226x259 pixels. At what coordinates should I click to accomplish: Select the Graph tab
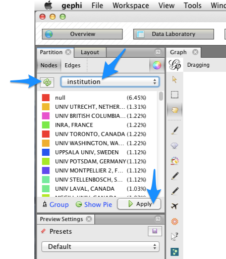pos(178,52)
